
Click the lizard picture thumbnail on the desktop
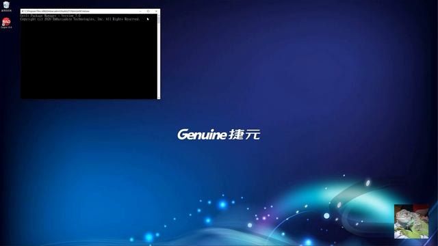pos(411,221)
